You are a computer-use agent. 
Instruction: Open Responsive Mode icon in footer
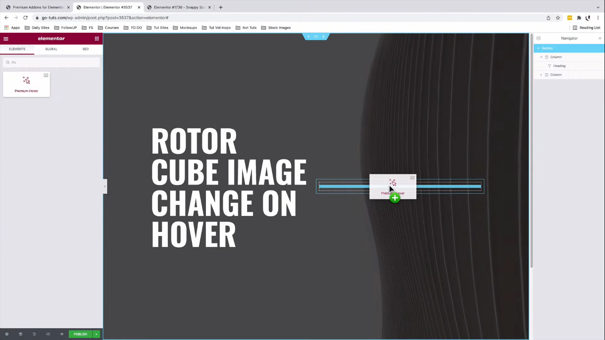tap(48, 334)
